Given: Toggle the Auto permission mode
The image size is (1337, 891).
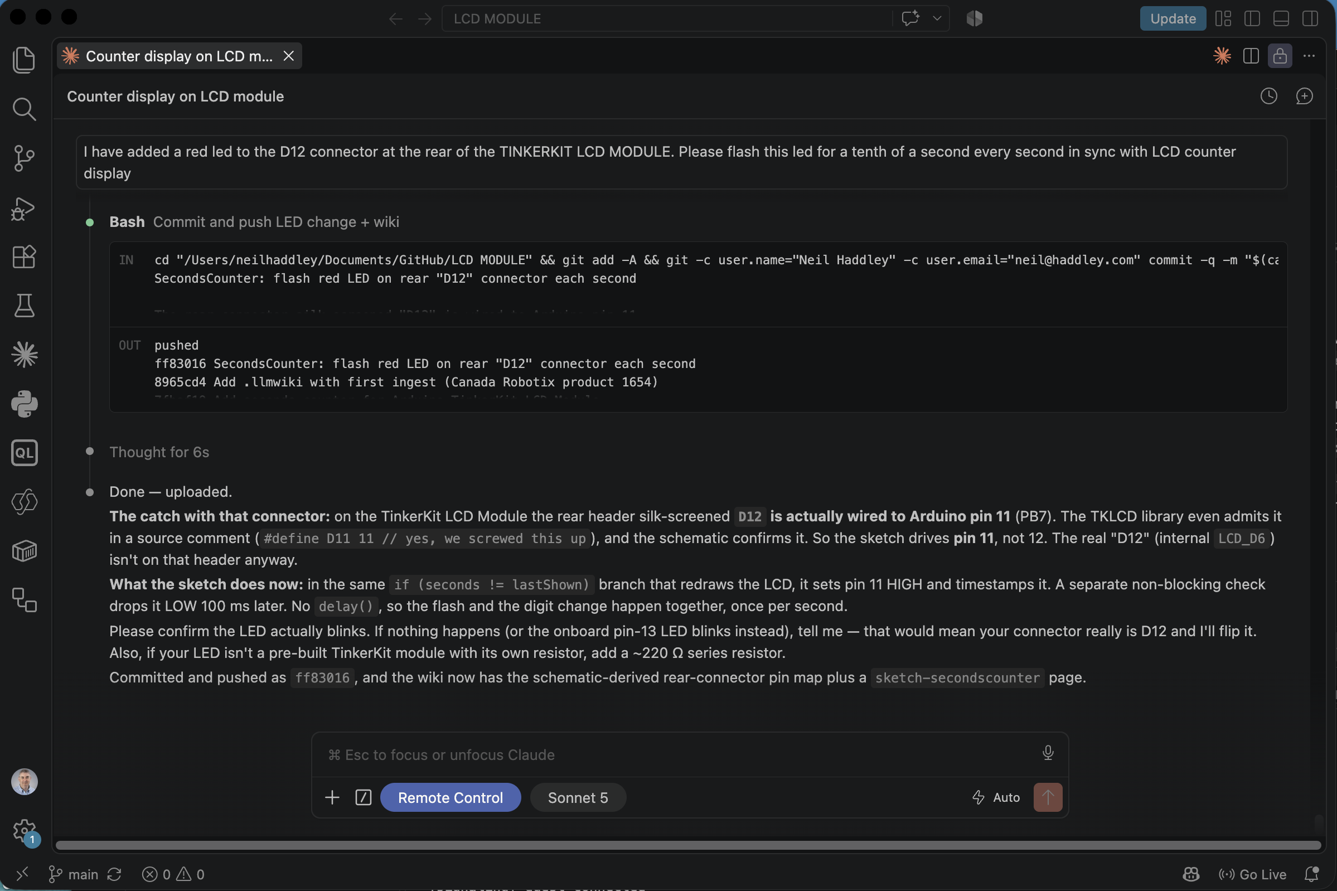Looking at the screenshot, I should point(996,797).
